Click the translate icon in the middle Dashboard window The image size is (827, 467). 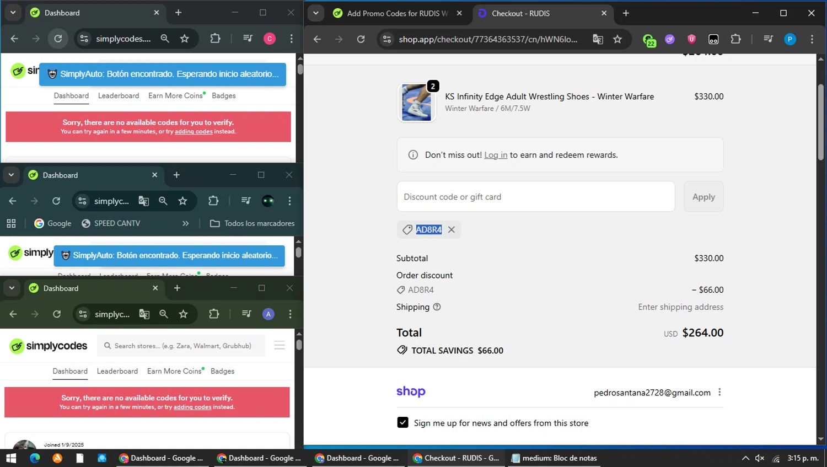point(144,201)
